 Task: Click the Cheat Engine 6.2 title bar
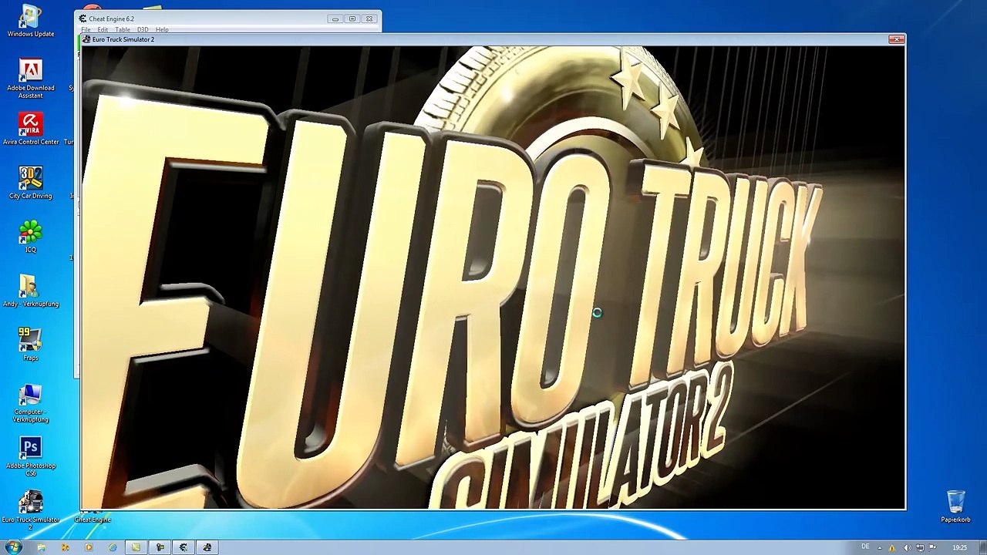tap(227, 18)
